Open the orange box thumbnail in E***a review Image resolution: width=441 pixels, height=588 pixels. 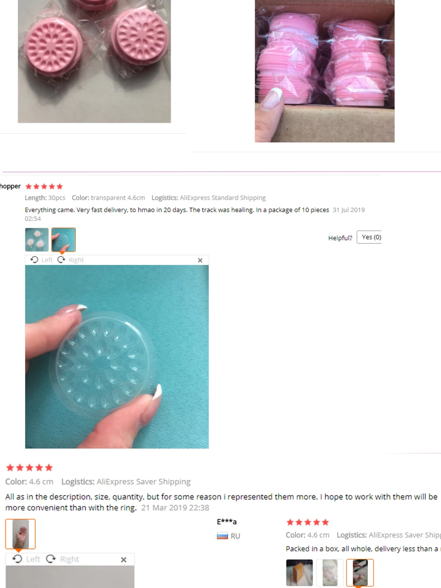(x=299, y=573)
